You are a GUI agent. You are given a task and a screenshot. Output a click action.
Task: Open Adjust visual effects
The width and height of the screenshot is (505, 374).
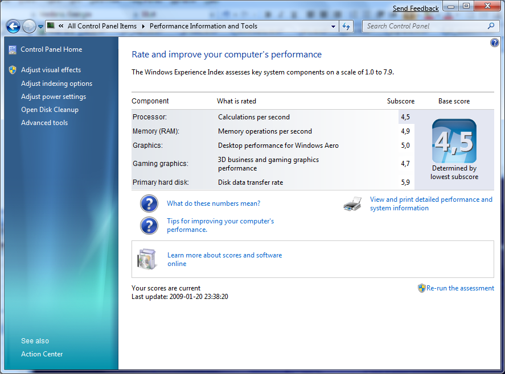[x=51, y=70]
